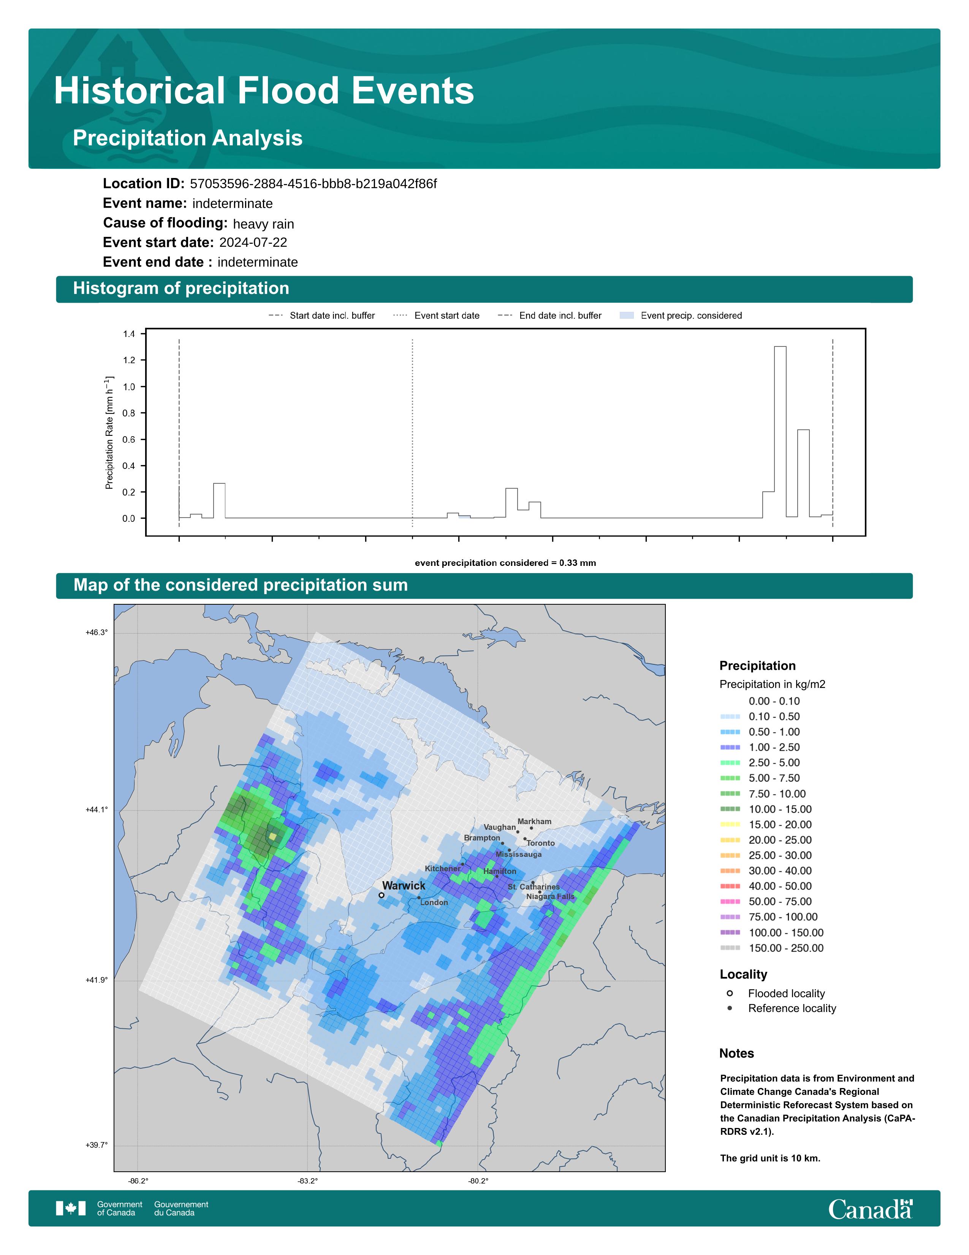Click the Precipitation Analysis subtitle
The width and height of the screenshot is (969, 1255).
(188, 138)
